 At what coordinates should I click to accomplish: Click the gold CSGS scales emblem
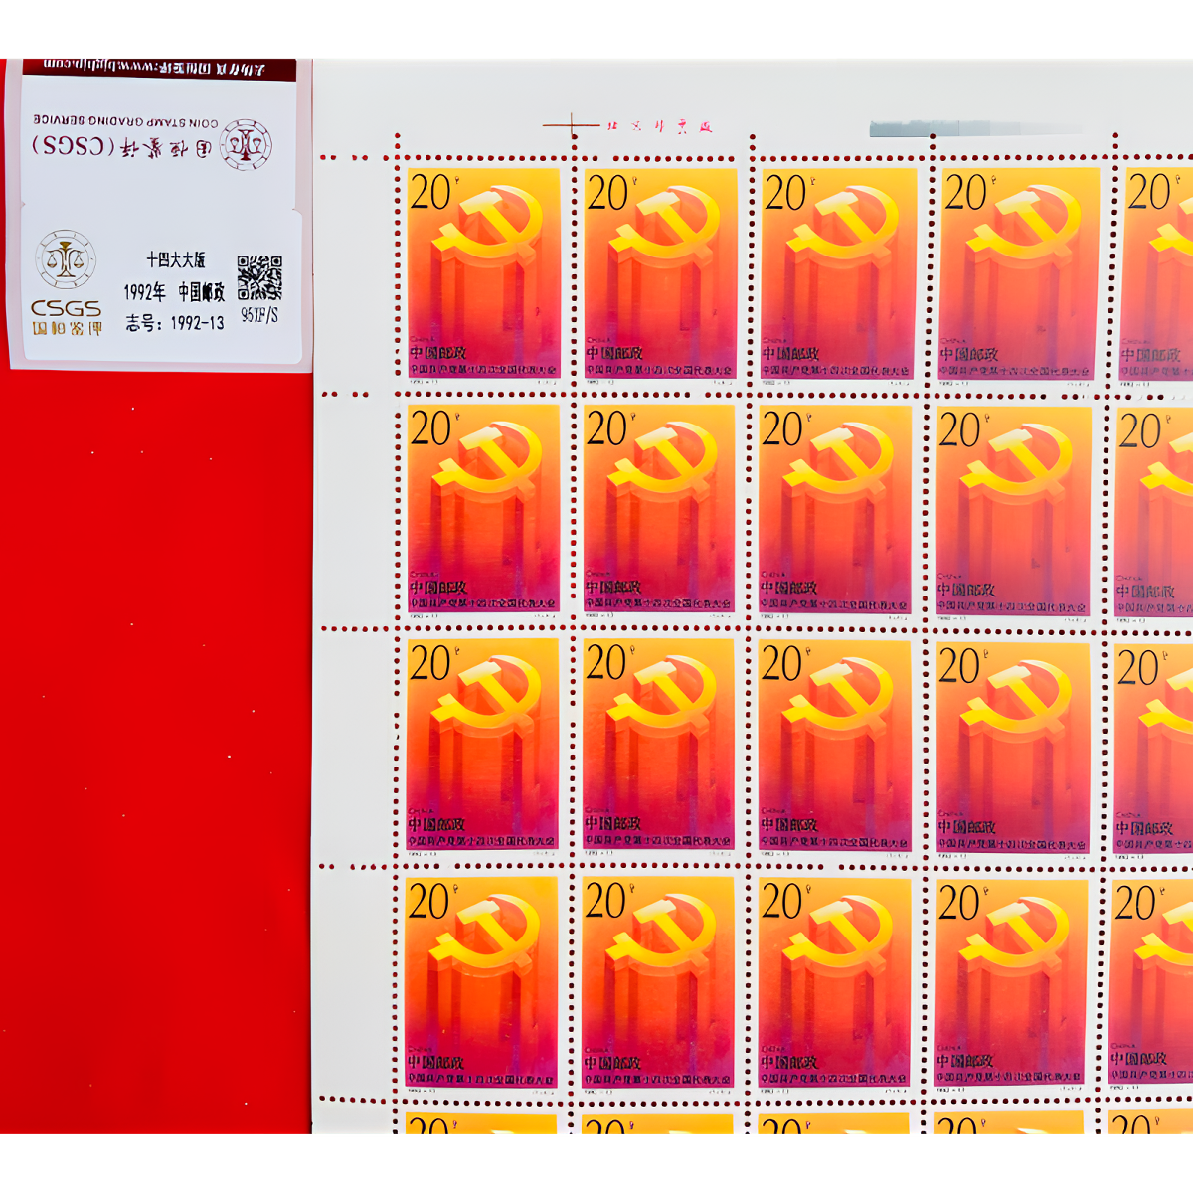tap(67, 259)
